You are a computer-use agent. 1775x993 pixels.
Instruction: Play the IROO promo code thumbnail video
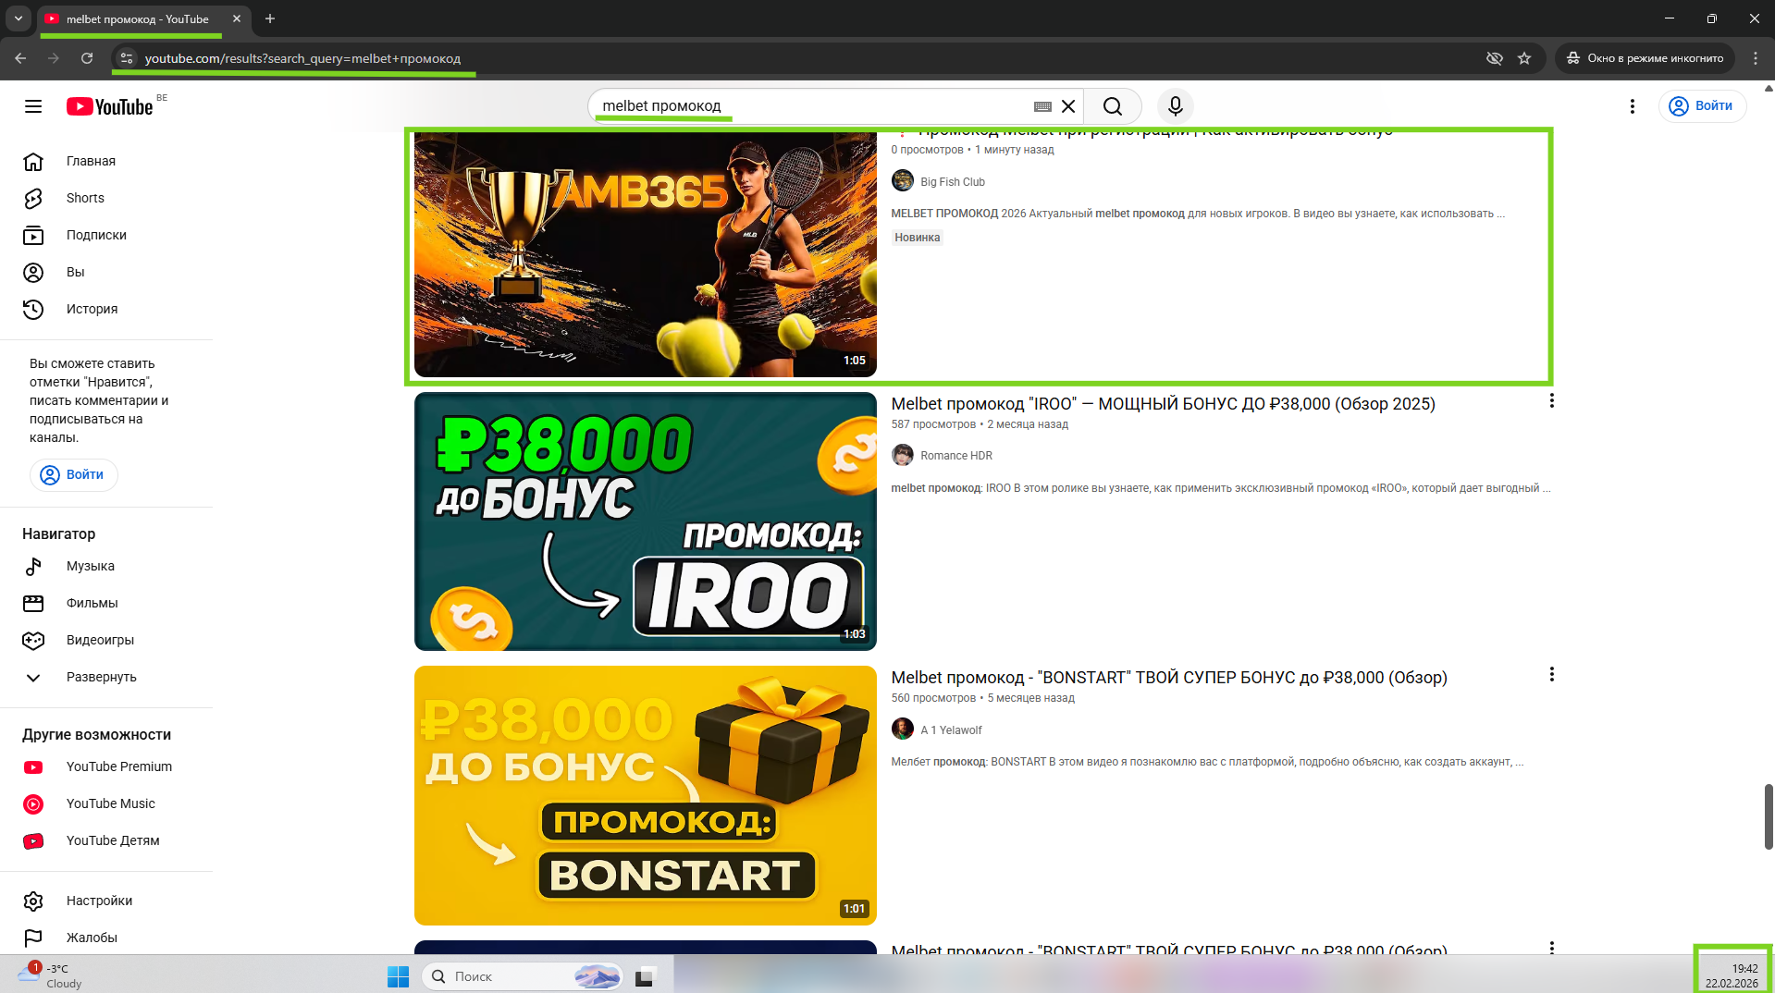(646, 521)
